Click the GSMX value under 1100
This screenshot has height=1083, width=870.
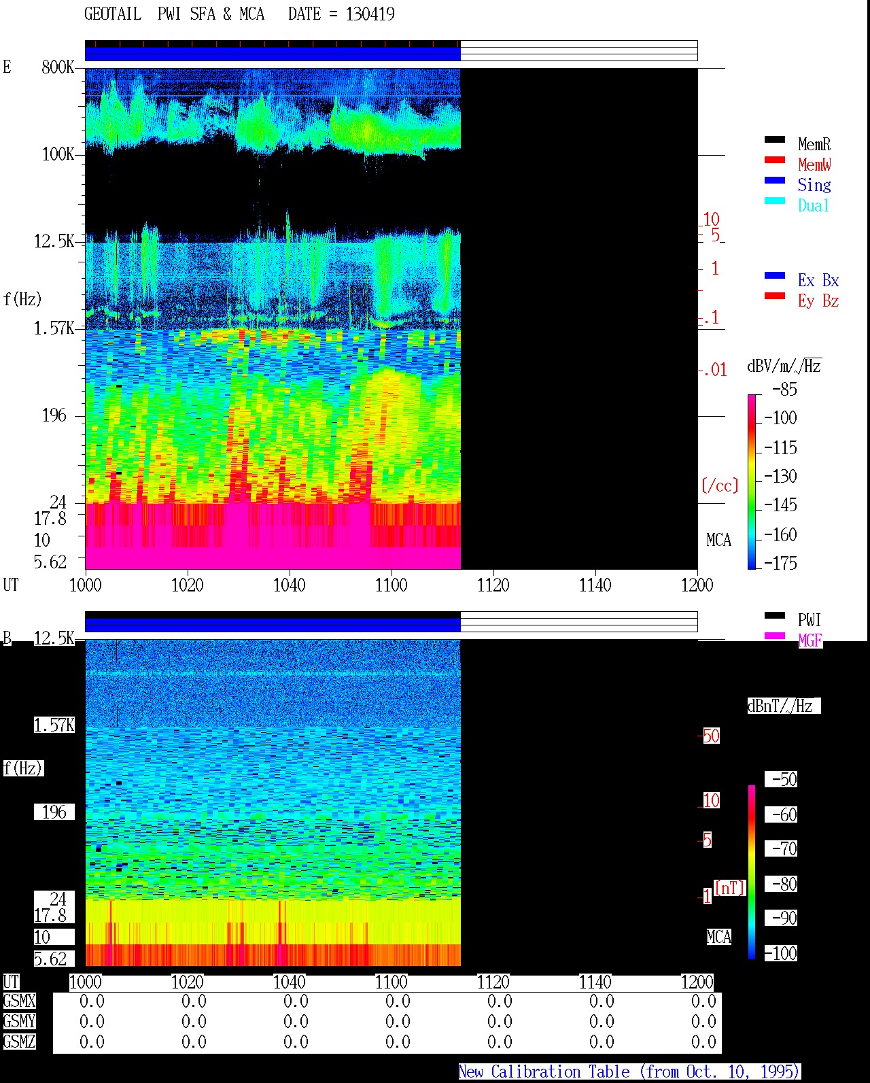click(398, 1001)
